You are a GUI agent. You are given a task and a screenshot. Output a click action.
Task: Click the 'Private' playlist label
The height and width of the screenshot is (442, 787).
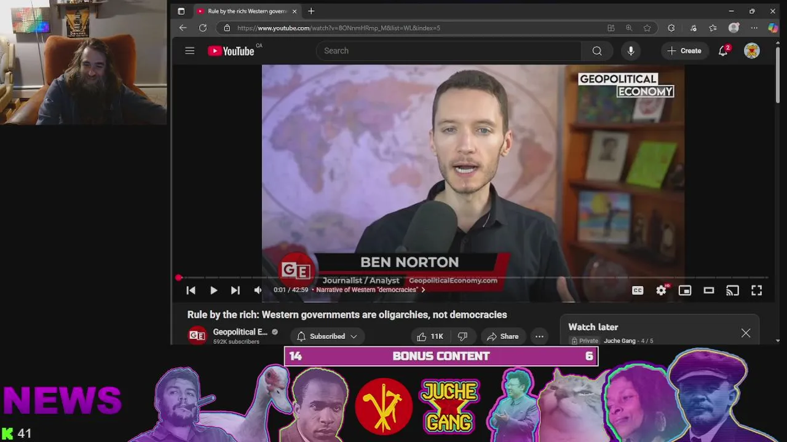tap(588, 341)
